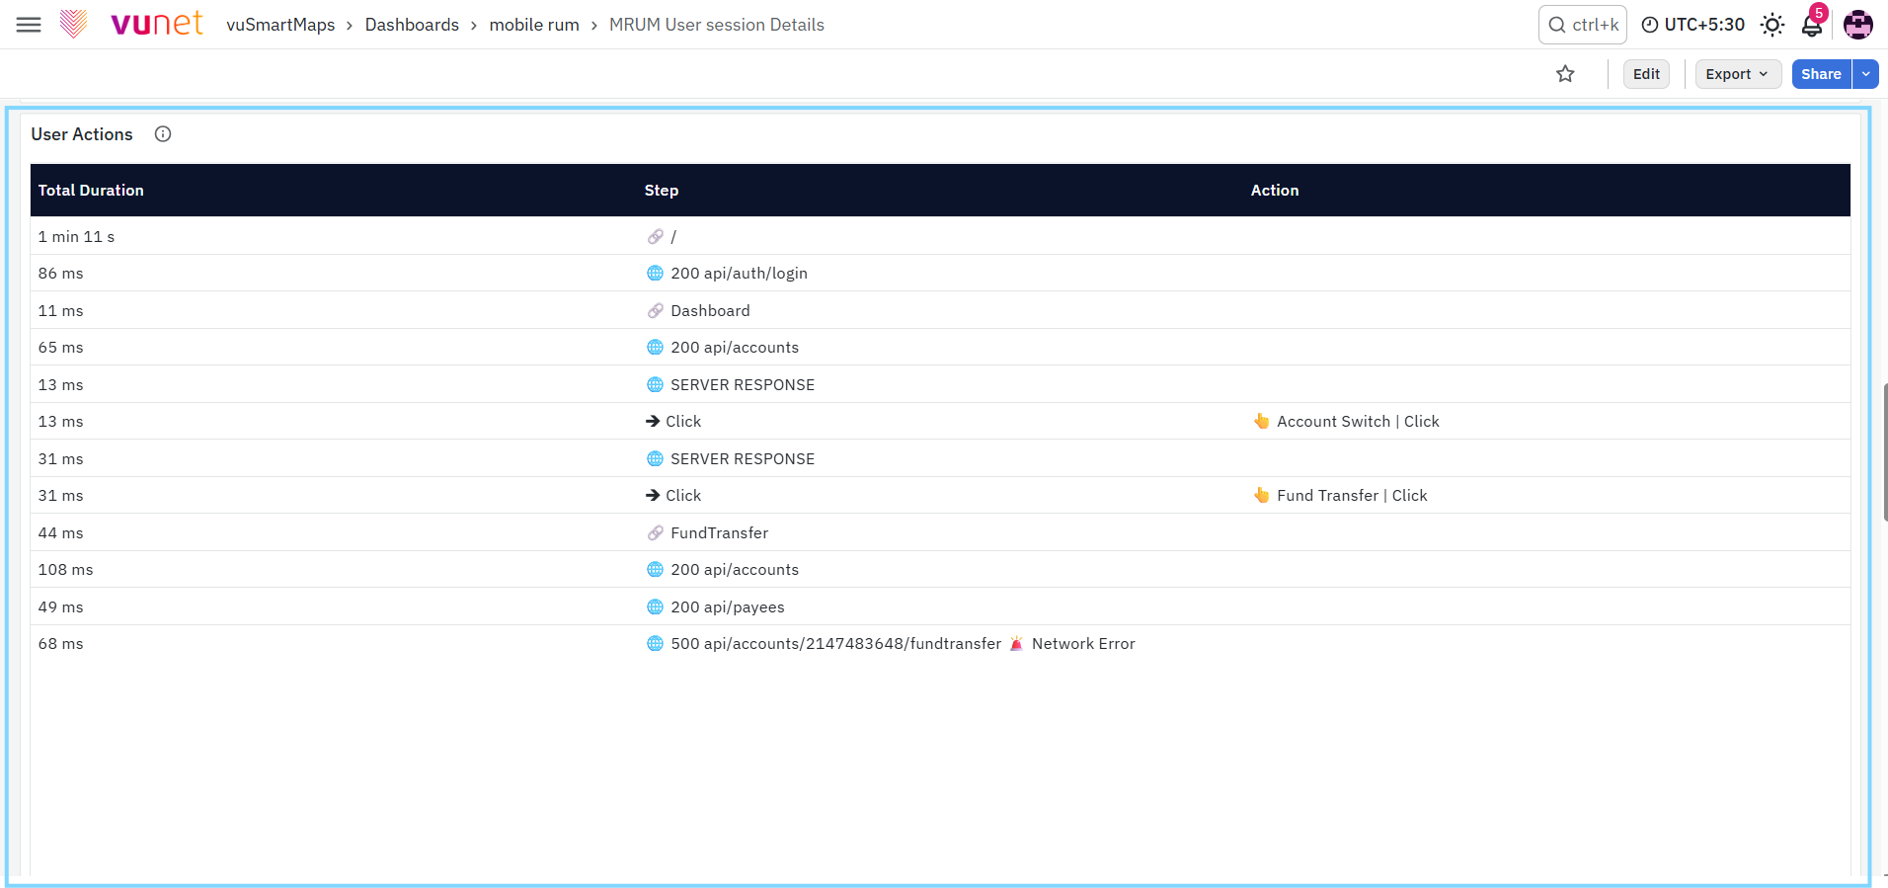This screenshot has height=888, width=1888.
Task: Toggle light/dark theme sun icon
Action: pos(1772,25)
